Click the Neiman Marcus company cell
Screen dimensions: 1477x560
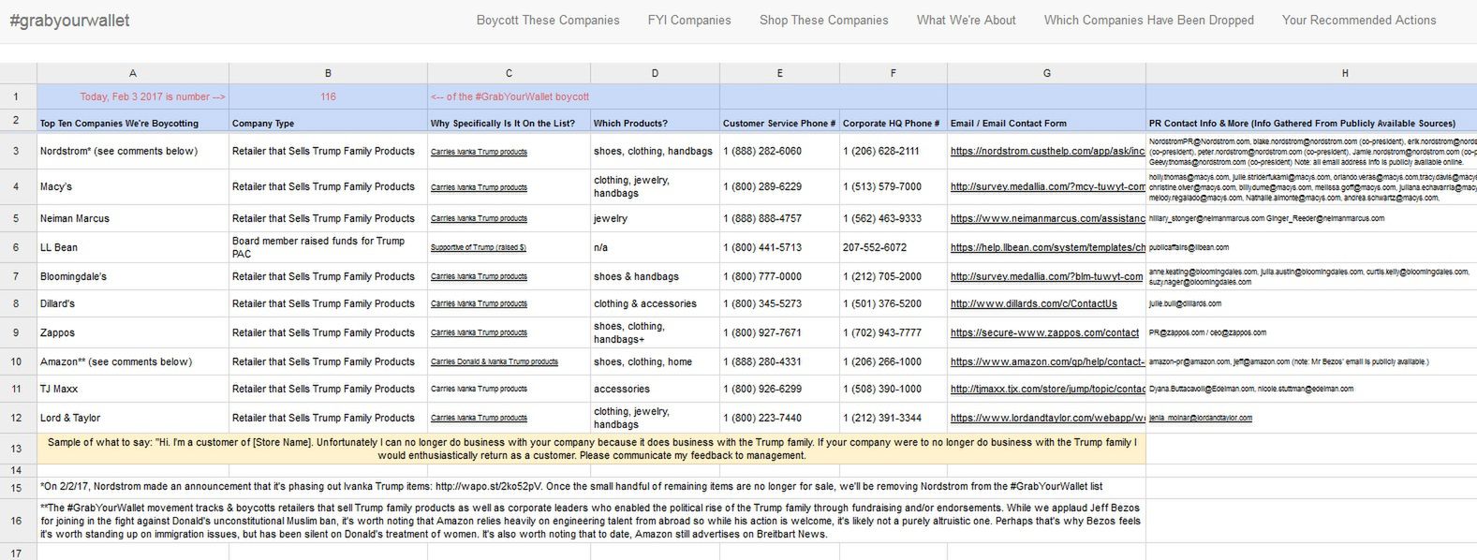(133, 218)
